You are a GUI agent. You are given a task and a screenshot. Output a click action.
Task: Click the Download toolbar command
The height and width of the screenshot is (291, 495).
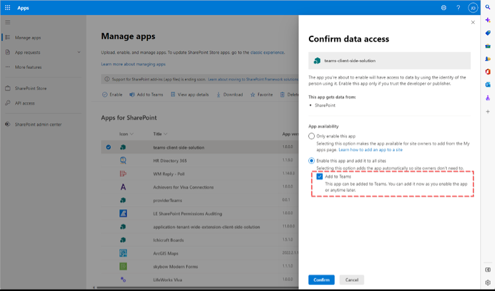230,94
